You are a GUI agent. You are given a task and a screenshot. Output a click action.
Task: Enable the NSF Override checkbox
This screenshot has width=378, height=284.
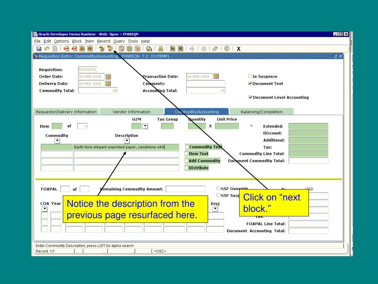point(218,188)
